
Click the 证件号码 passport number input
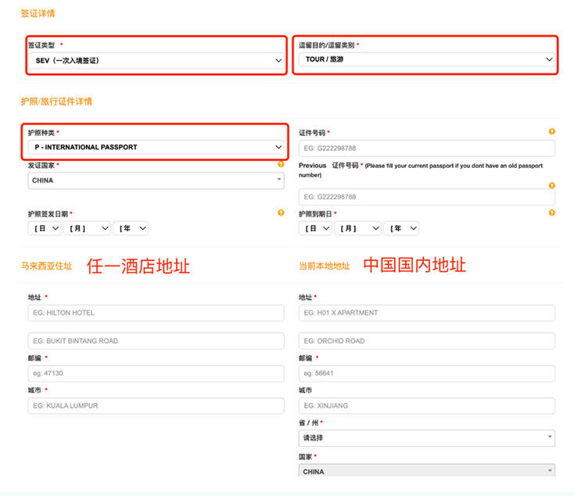(x=426, y=148)
